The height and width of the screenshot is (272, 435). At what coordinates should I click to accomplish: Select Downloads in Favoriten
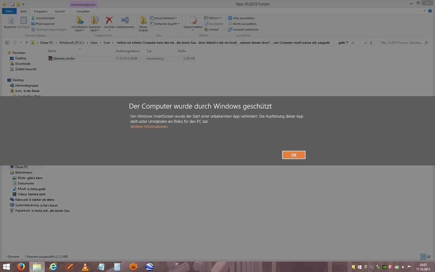coord(23,64)
